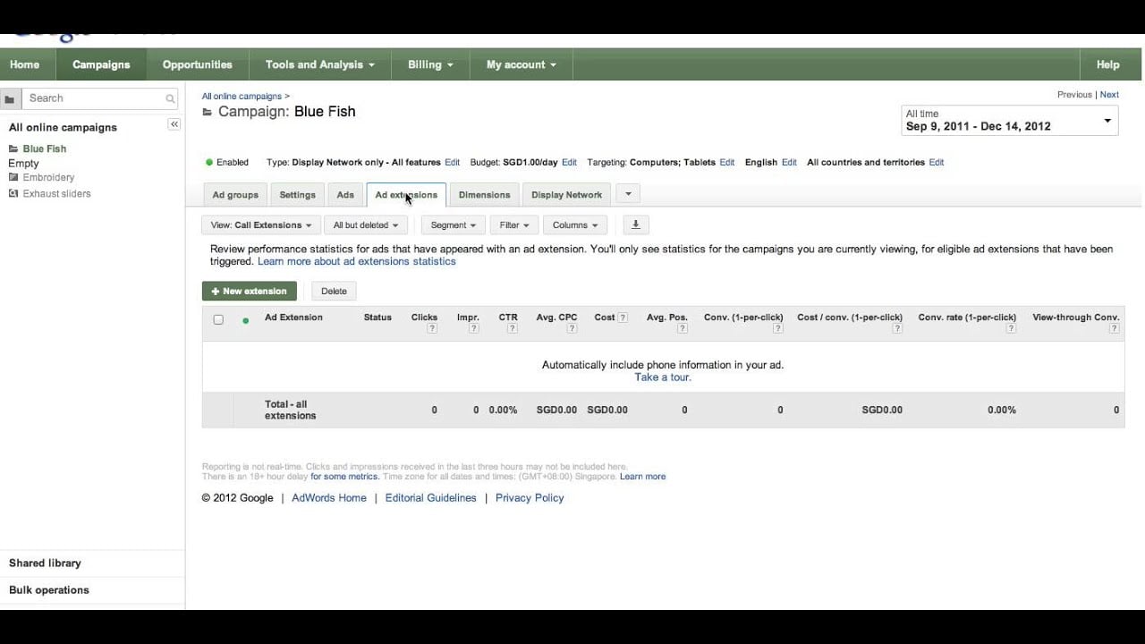The image size is (1145, 644).
Task: Click the Delete button
Action: point(334,291)
